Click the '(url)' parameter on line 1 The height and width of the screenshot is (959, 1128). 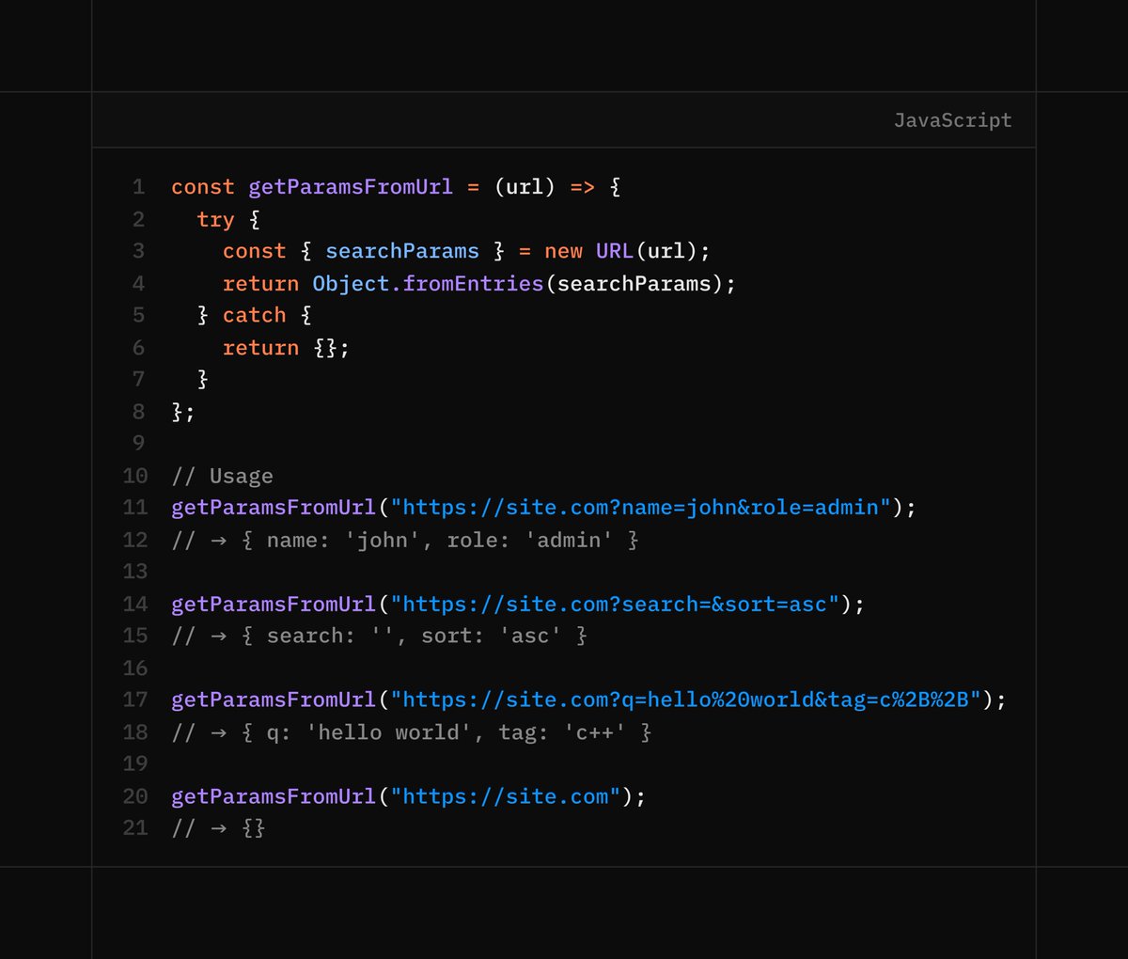coord(525,187)
